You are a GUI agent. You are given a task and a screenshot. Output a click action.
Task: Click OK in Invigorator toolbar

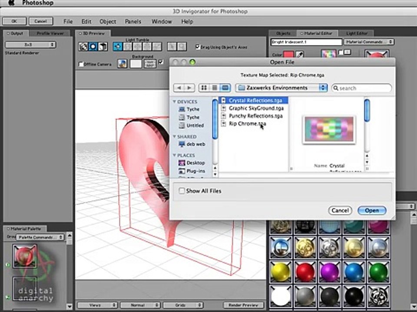tap(14, 21)
